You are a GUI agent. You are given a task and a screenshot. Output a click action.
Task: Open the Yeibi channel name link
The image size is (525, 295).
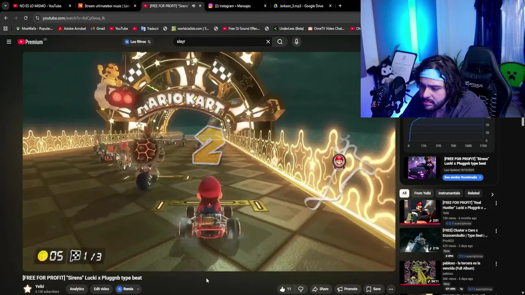click(39, 286)
